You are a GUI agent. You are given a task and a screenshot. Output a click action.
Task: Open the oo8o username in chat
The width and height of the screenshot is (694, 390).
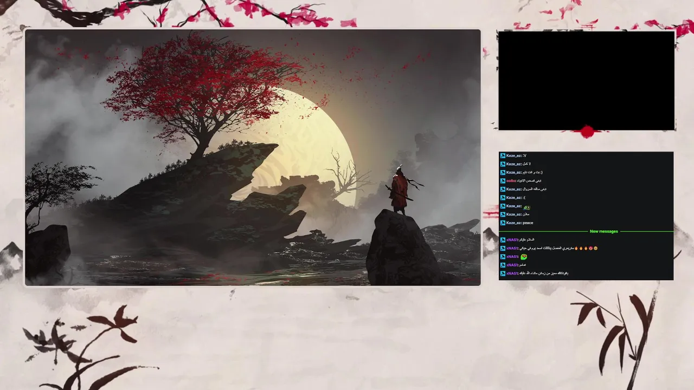pyautogui.click(x=511, y=181)
